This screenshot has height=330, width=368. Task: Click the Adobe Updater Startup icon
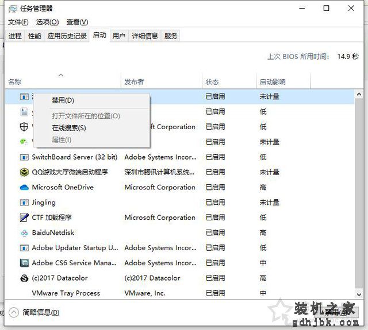click(x=24, y=248)
